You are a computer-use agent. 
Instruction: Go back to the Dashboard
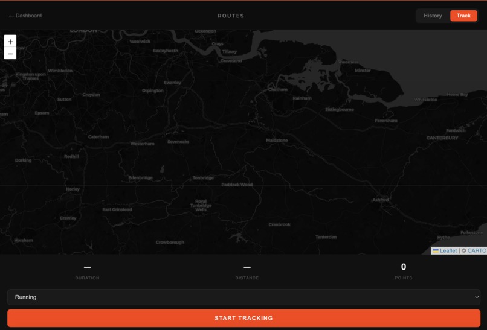(x=25, y=16)
